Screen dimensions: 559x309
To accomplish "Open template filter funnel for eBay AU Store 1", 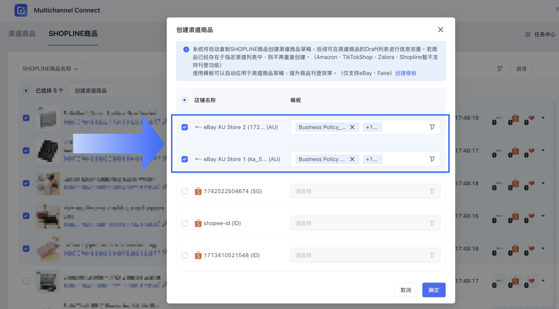I will point(432,159).
